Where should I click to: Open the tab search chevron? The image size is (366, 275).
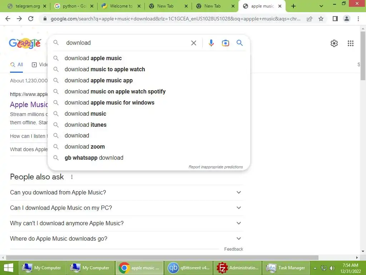[321, 6]
